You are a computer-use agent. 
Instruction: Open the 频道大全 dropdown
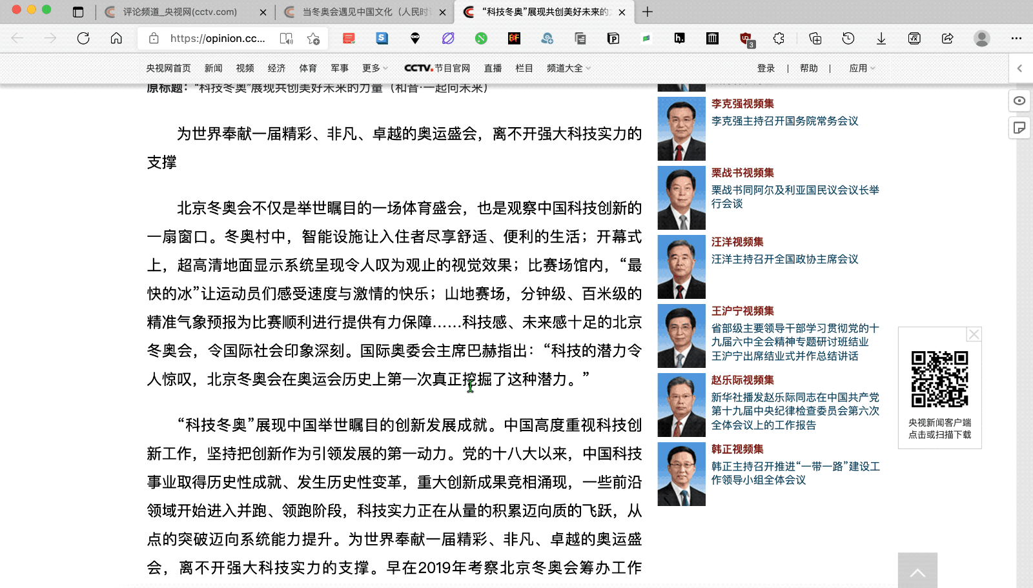coord(565,68)
